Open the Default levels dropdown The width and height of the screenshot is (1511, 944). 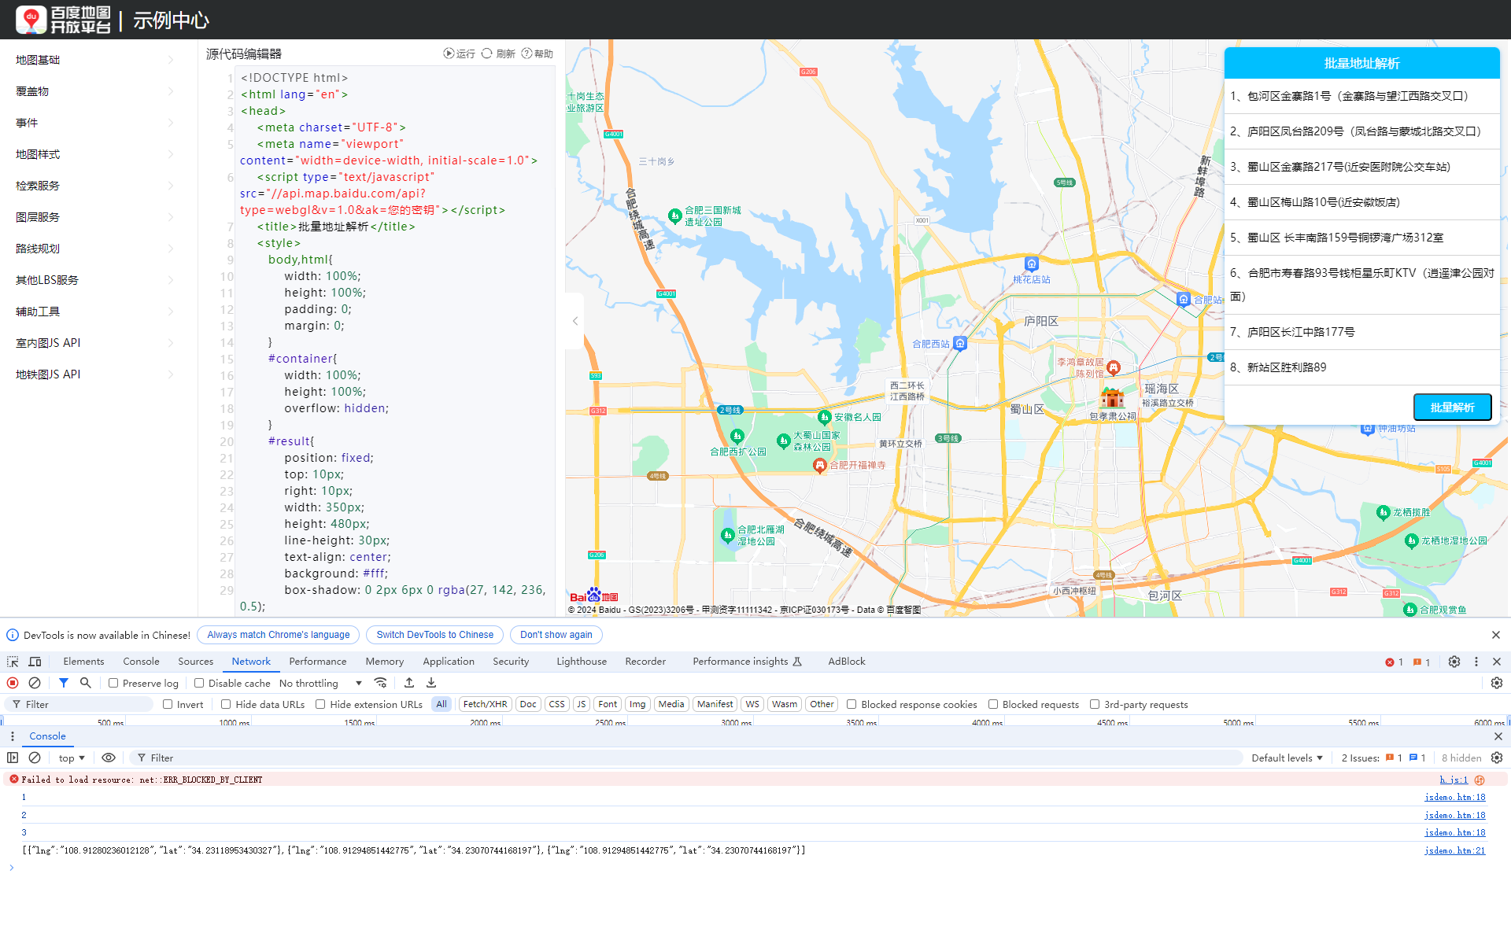click(1287, 758)
